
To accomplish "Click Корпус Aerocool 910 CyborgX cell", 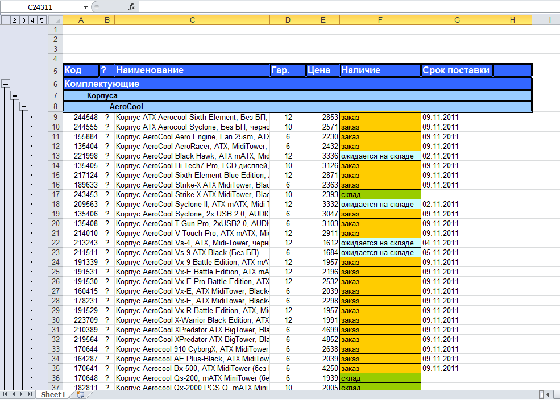I will [192, 349].
